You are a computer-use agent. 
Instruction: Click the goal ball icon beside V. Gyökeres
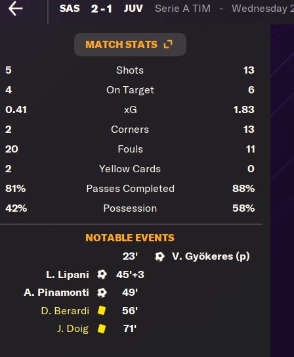point(159,256)
